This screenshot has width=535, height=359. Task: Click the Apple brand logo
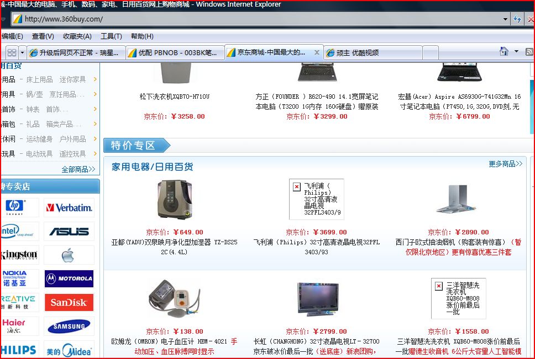click(x=69, y=255)
